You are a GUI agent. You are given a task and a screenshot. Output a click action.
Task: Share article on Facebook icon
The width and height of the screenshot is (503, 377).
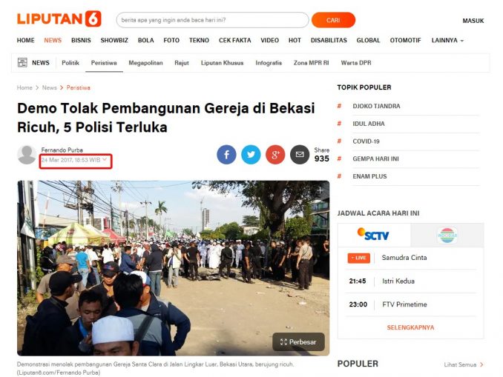pyautogui.click(x=226, y=154)
